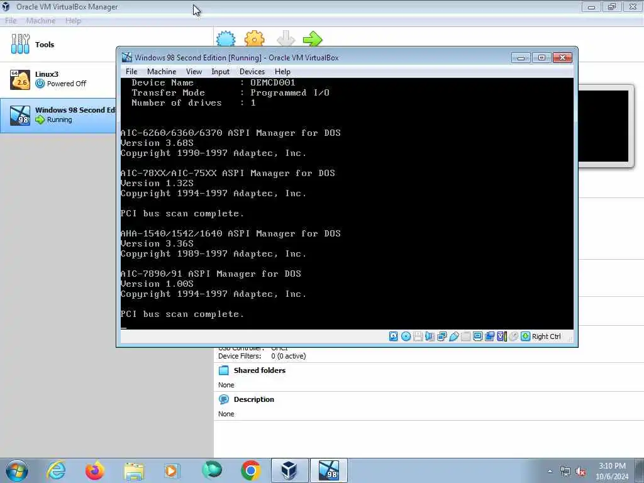Open the Help menu in VirtualBox Manager

[x=73, y=21]
